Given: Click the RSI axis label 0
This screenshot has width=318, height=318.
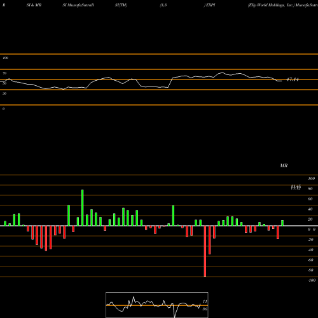Looking at the screenshot, I should [3, 109].
